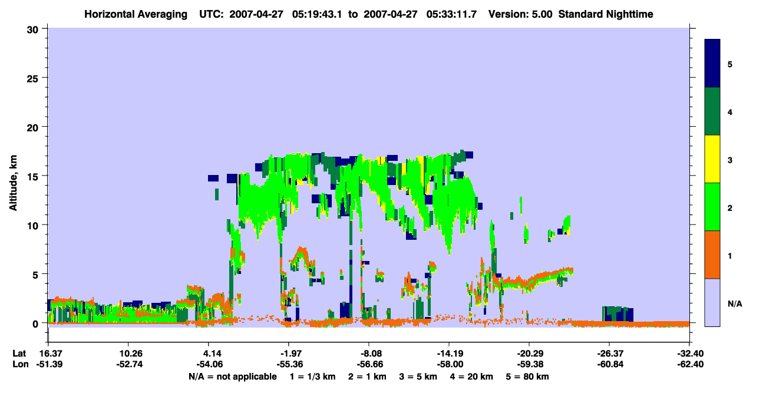Click the color bar label 'N/A'
This screenshot has width=766, height=393.
tap(734, 303)
